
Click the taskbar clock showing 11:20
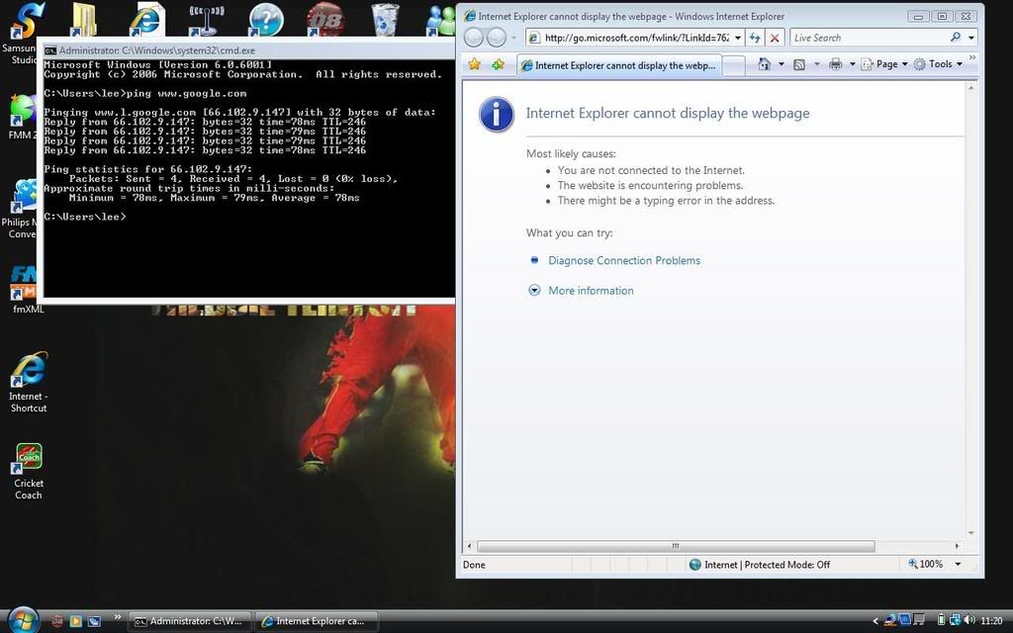coord(991,621)
